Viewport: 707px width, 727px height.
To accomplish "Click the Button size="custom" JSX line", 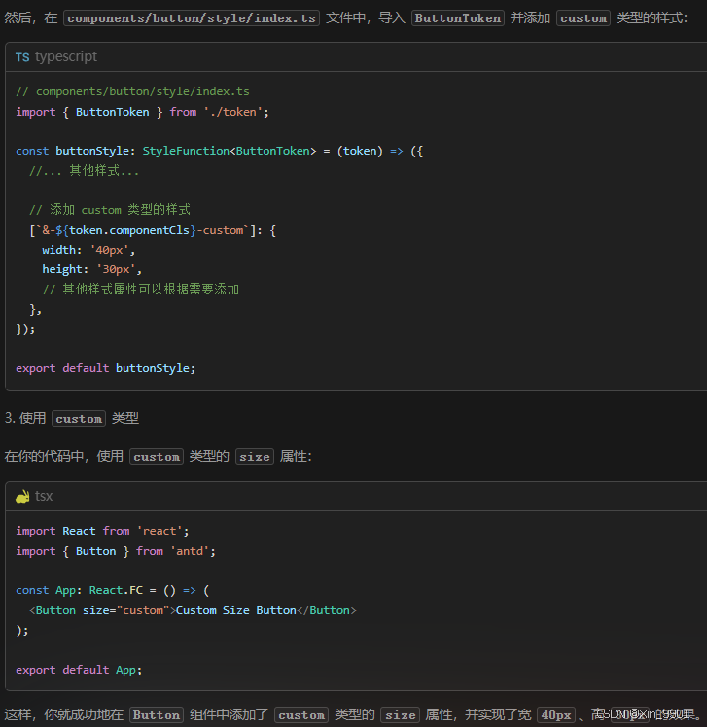I will click(193, 610).
